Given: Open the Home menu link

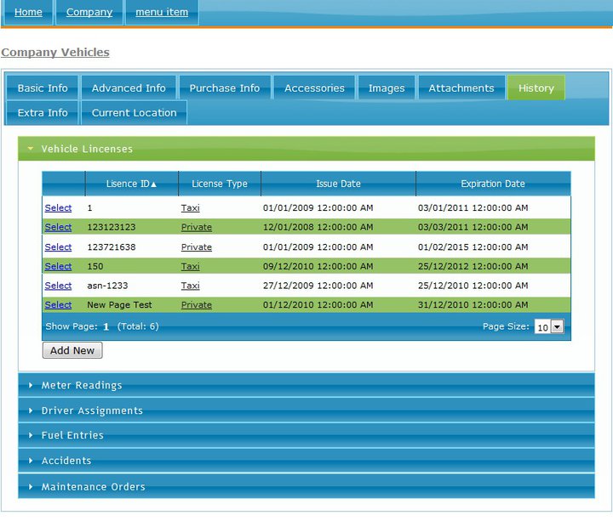Looking at the screenshot, I should 28,12.
